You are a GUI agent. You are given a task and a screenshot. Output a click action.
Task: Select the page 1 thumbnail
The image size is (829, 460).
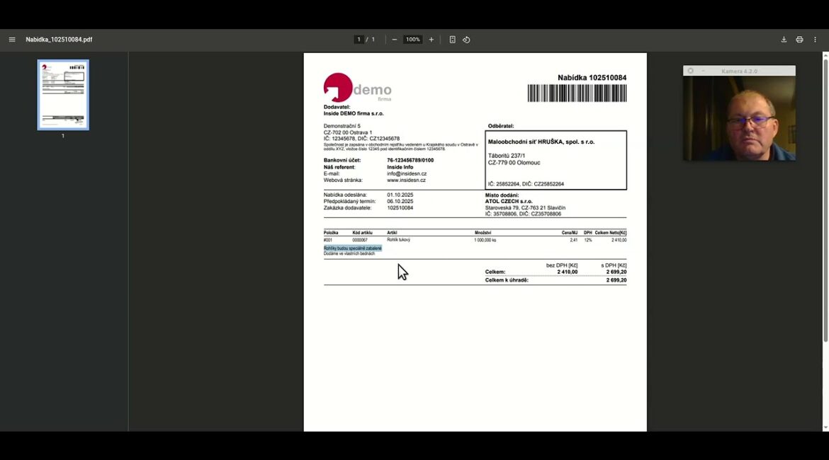(63, 95)
